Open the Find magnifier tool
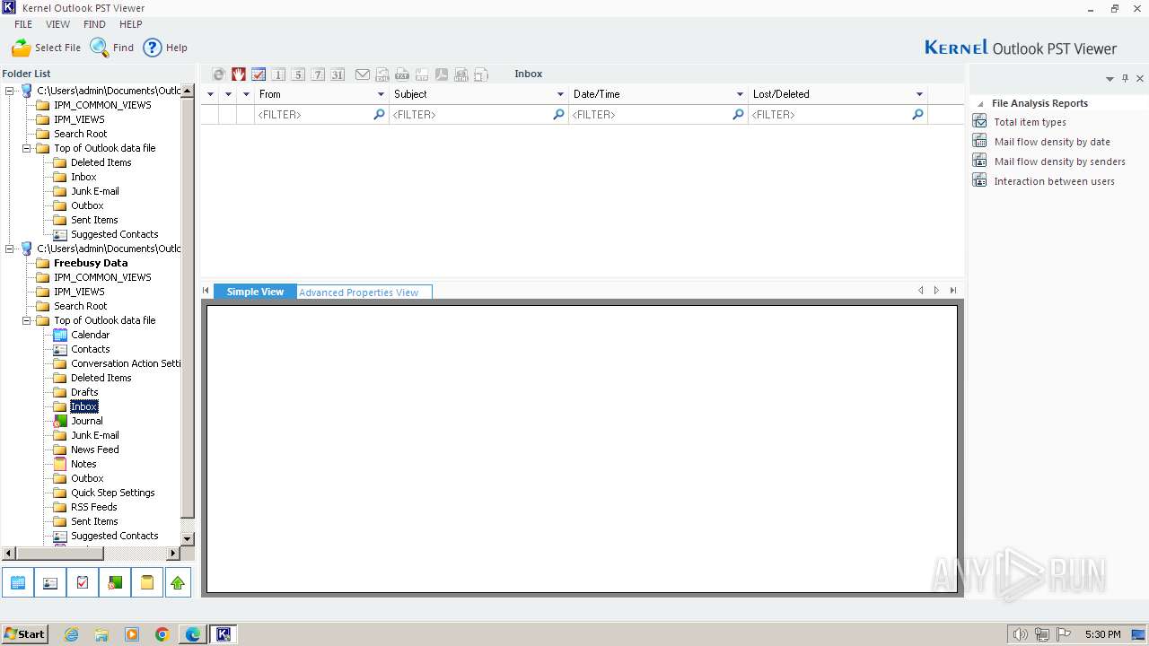 (x=100, y=48)
